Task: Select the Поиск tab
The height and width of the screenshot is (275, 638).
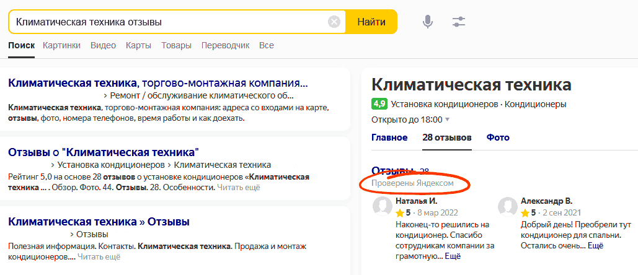Action: (x=21, y=45)
